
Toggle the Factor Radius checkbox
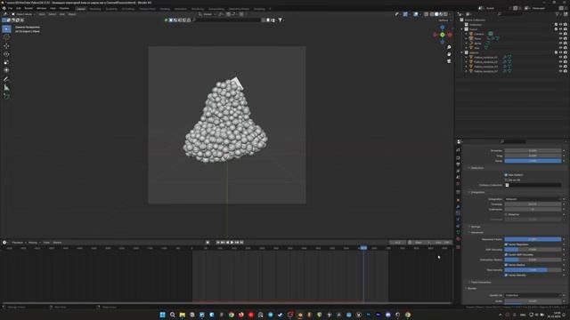pyautogui.click(x=506, y=265)
